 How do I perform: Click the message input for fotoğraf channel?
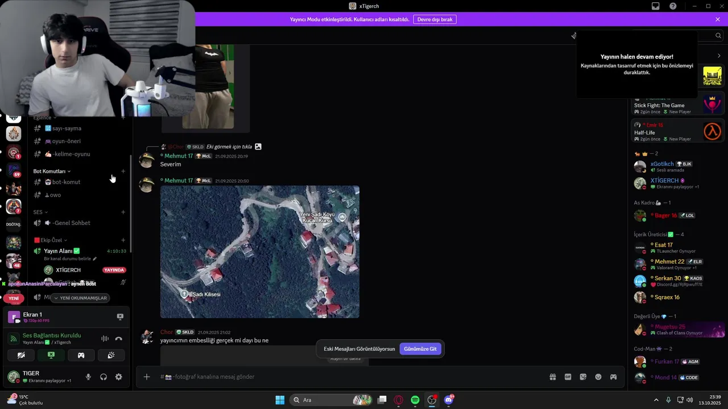[x=347, y=377]
